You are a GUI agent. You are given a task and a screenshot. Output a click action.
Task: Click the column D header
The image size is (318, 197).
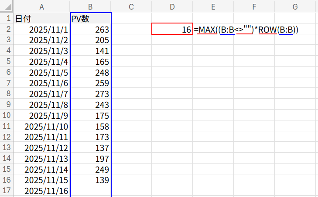click(x=172, y=6)
